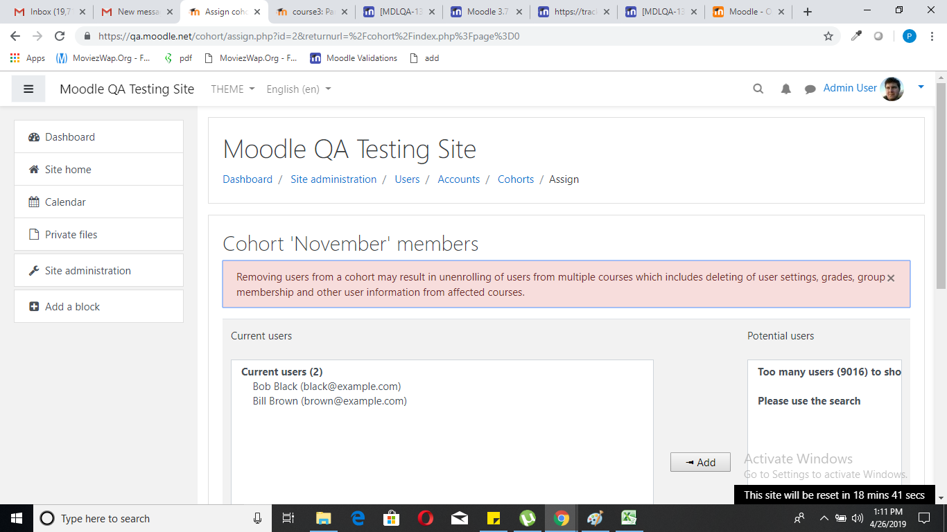Viewport: 947px width, 532px height.
Task: Open the Moodle Validations bookmark
Action: point(354,58)
